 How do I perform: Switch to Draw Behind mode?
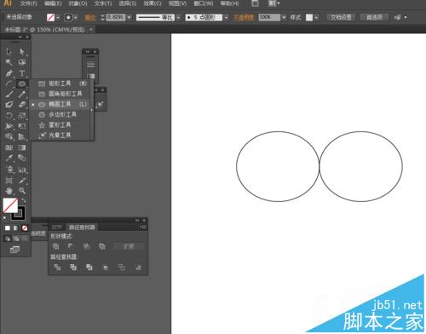[x=16, y=239]
